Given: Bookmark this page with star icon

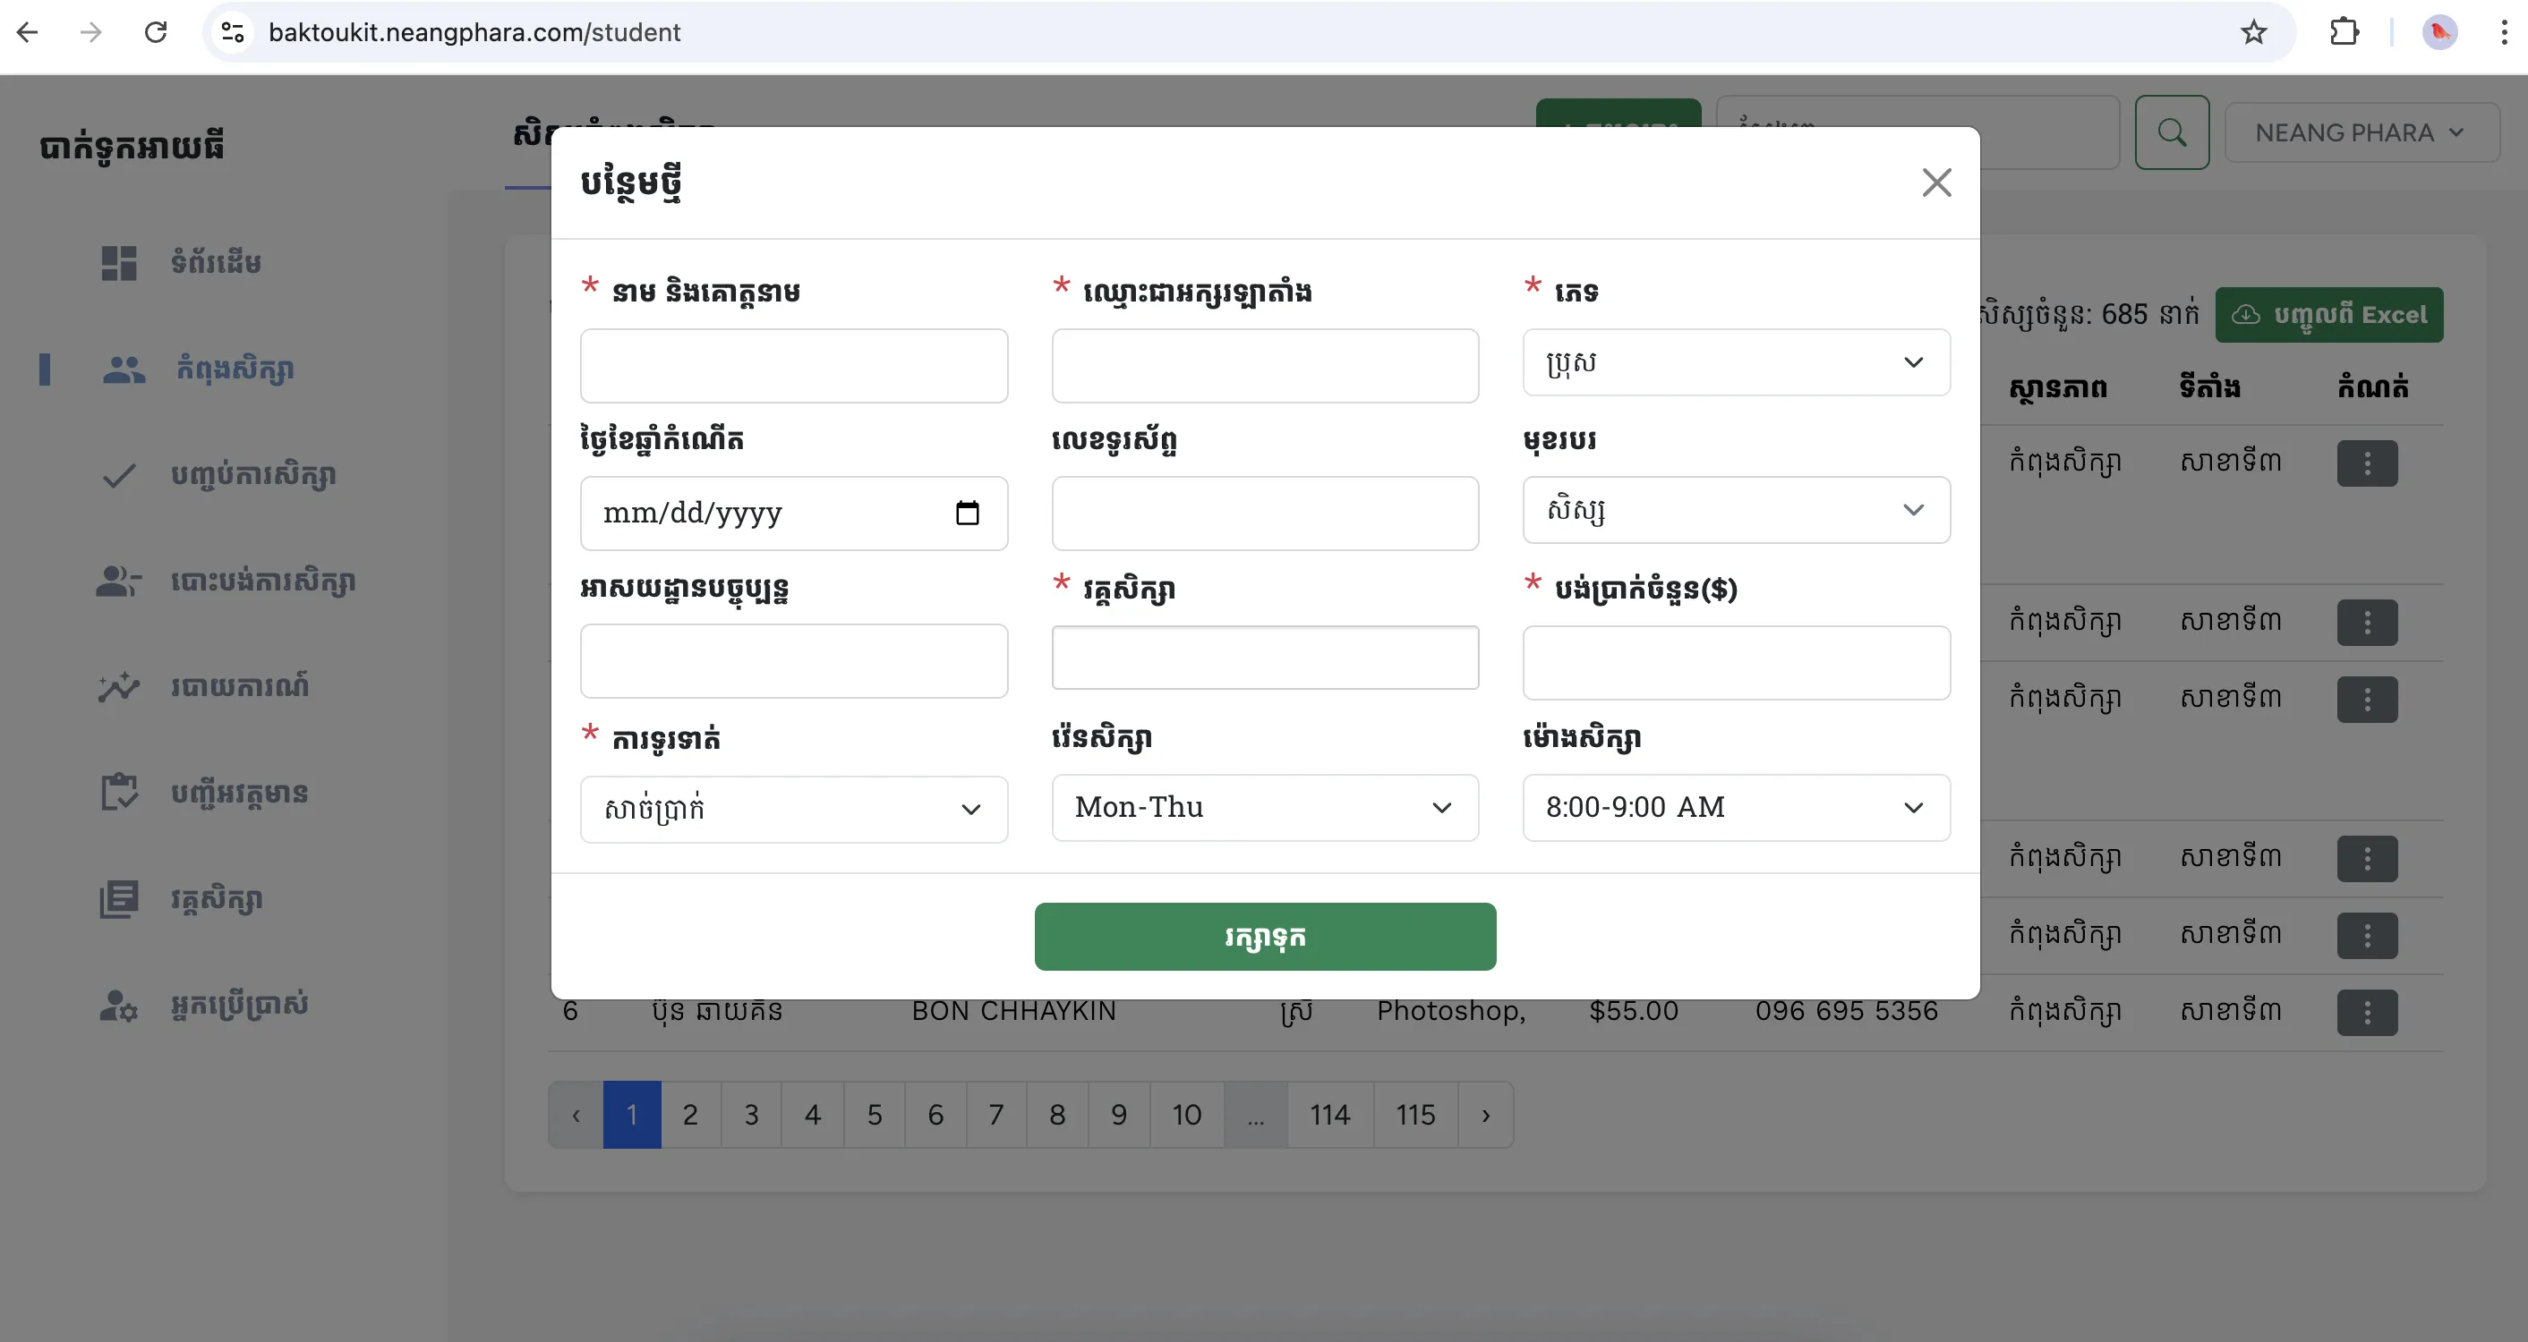Looking at the screenshot, I should point(2253,32).
